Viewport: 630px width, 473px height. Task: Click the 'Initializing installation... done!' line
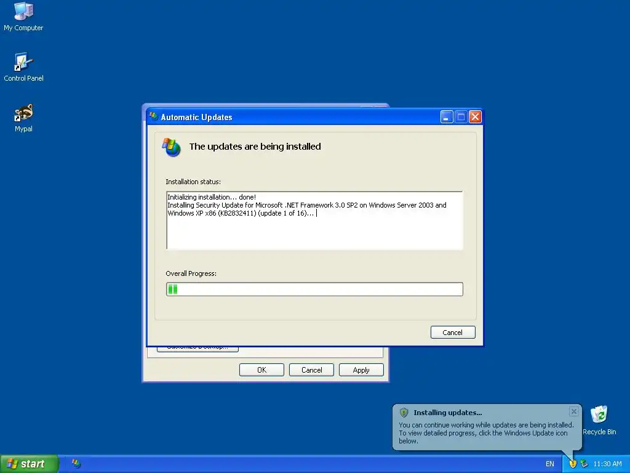[212, 196]
